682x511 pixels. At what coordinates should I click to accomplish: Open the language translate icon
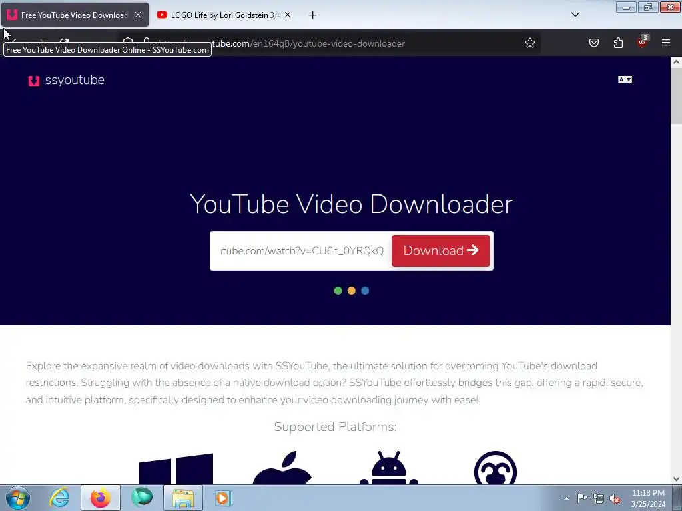625,79
